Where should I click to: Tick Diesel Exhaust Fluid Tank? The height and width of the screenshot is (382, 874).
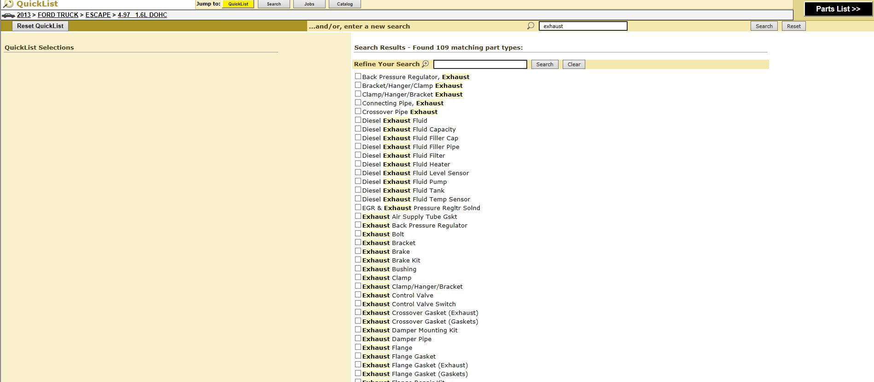[x=358, y=190]
